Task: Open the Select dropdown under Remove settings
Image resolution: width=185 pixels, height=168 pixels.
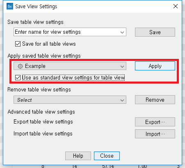Action: point(70,100)
